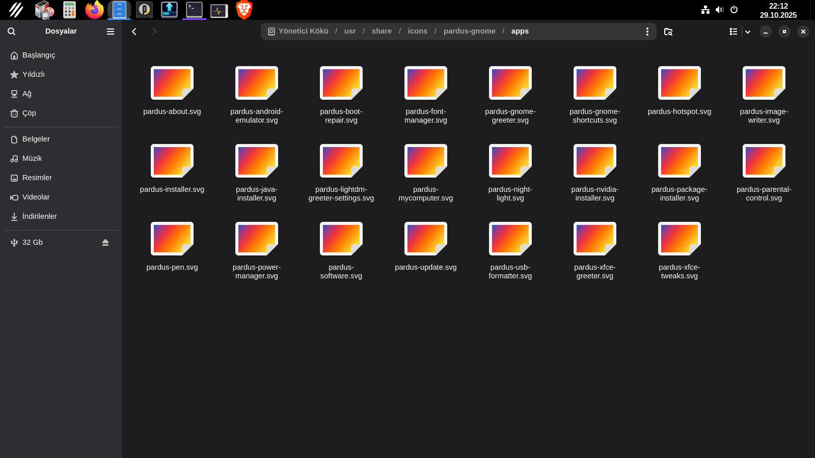815x458 pixels.
Task: Click the search-in-folder icon beside path bar
Action: [668, 32]
